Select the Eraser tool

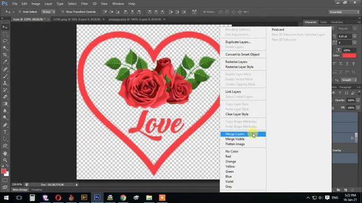click(x=5, y=97)
